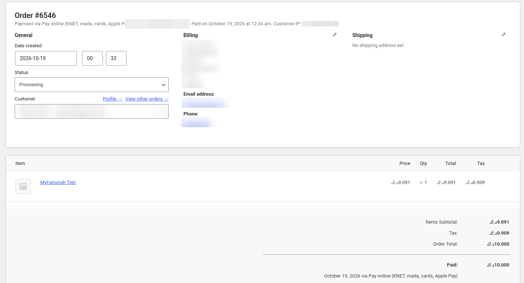Click the Item column header
524x283 pixels.
coord(20,163)
